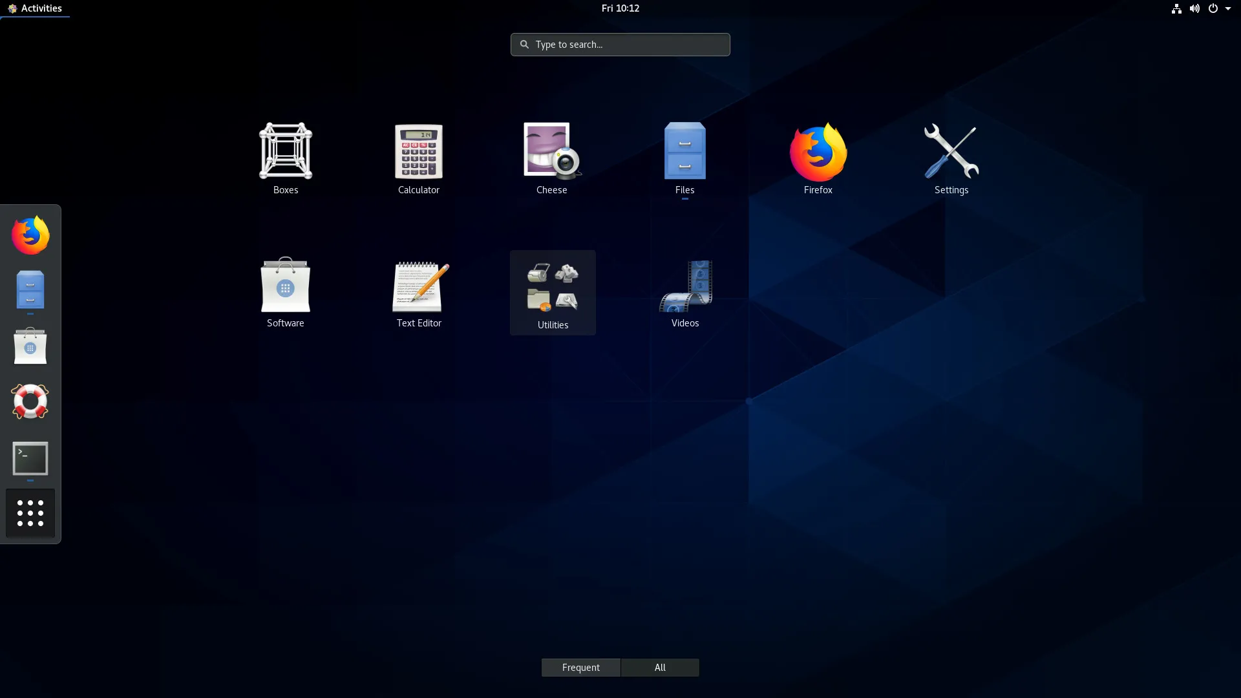Click the volume icon in top bar

coord(1194,8)
